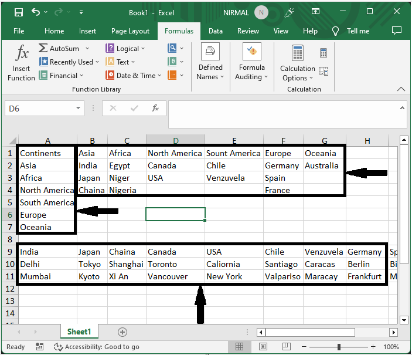Switch to the Review tab

(248, 31)
